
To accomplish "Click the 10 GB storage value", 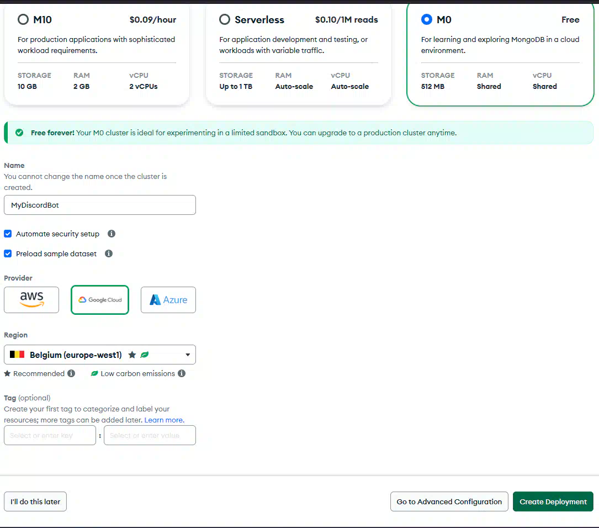I will tap(27, 86).
